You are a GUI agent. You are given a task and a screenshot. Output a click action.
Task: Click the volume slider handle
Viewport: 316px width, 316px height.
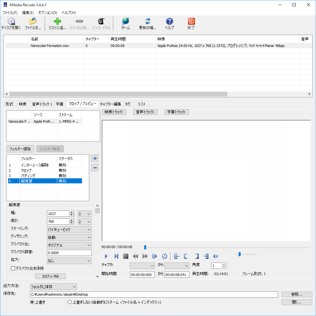(240, 254)
